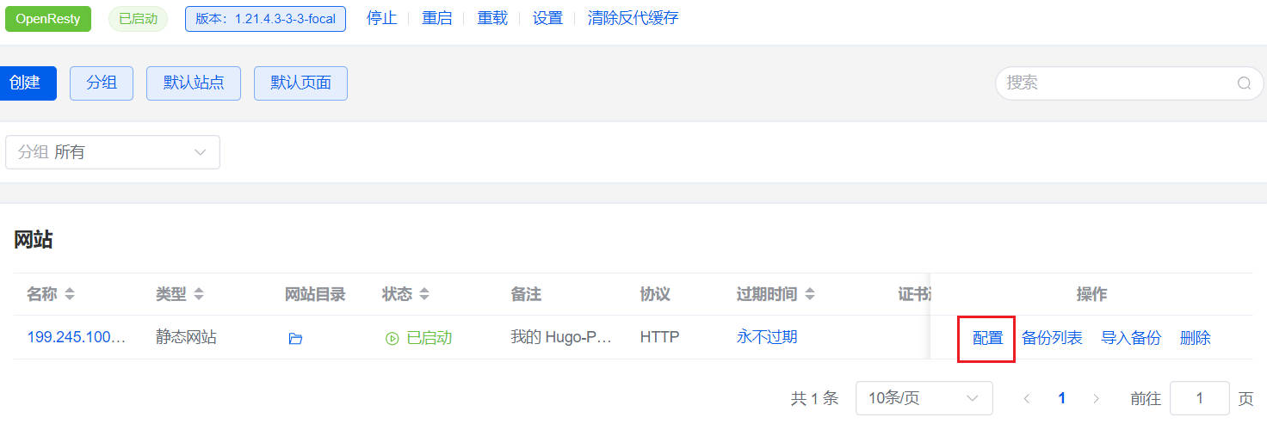Viewport: 1267px width, 430px height.
Task: Go to next page arrow
Action: (x=1096, y=398)
